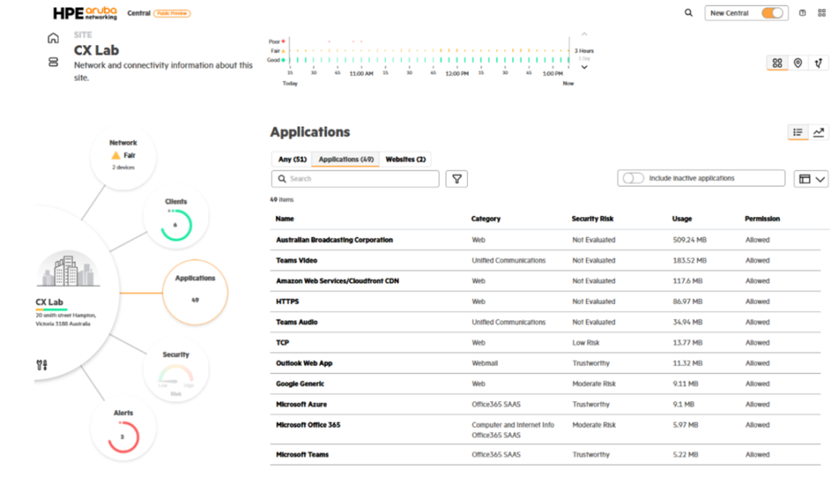This screenshot has width=839, height=492.
Task: Toggle the New Central switch
Action: coord(772,13)
